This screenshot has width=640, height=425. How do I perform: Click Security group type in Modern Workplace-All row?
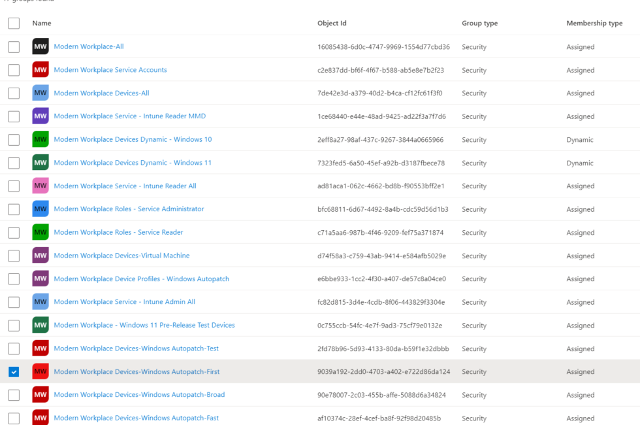tap(474, 47)
